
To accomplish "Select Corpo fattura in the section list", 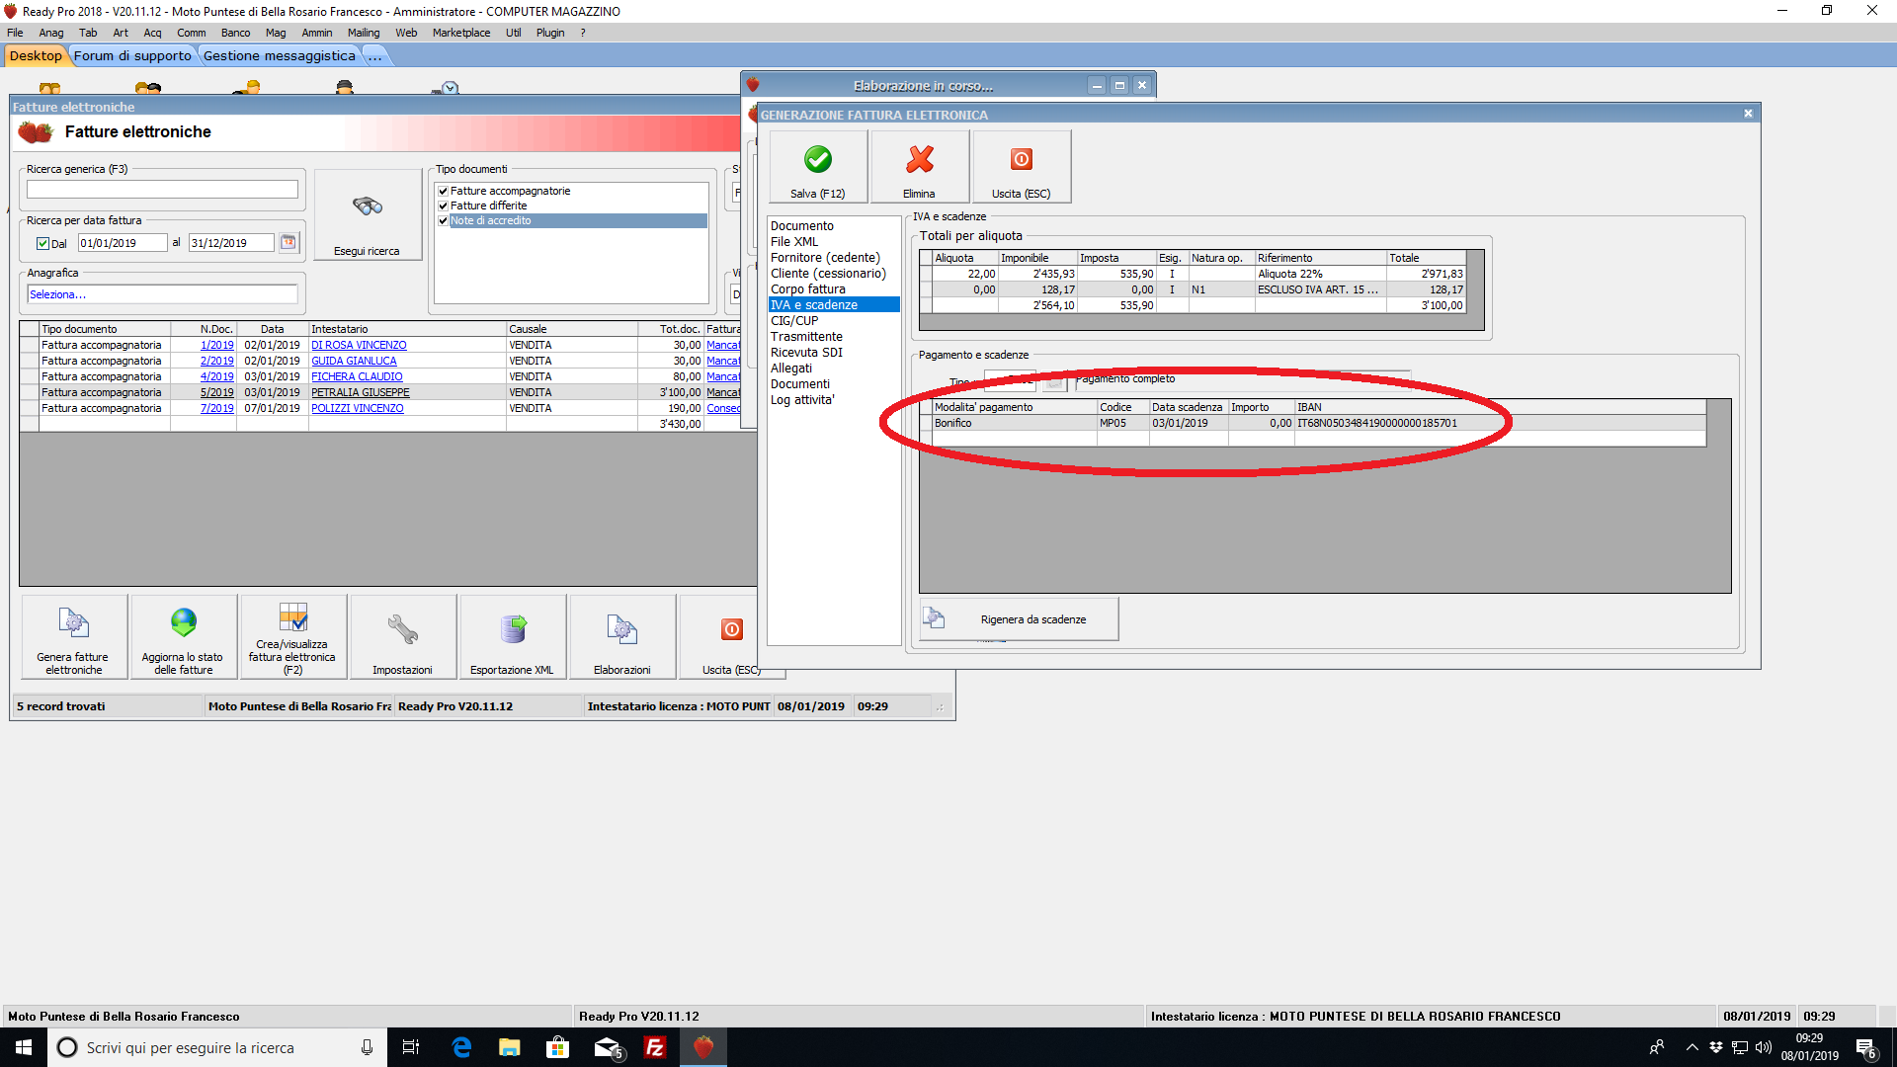I will (807, 289).
